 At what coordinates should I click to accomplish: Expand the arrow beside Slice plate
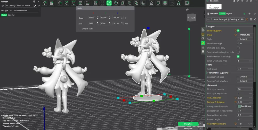click(201, 124)
